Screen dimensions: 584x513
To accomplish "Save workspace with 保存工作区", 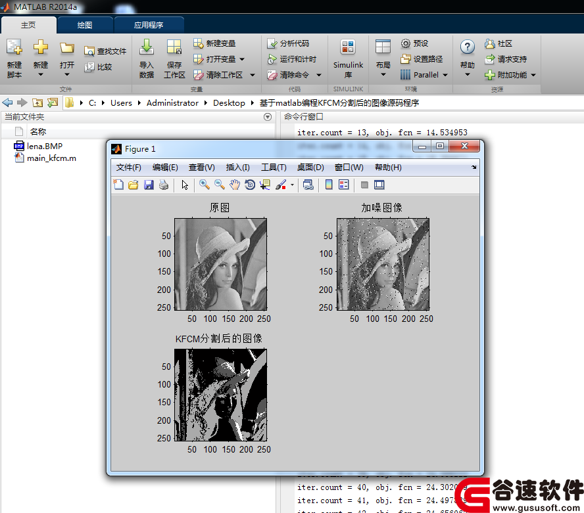I will pyautogui.click(x=174, y=58).
